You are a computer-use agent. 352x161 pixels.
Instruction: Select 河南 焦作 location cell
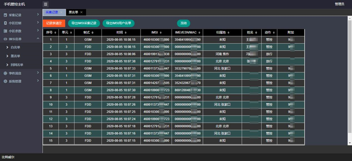tap(222, 54)
